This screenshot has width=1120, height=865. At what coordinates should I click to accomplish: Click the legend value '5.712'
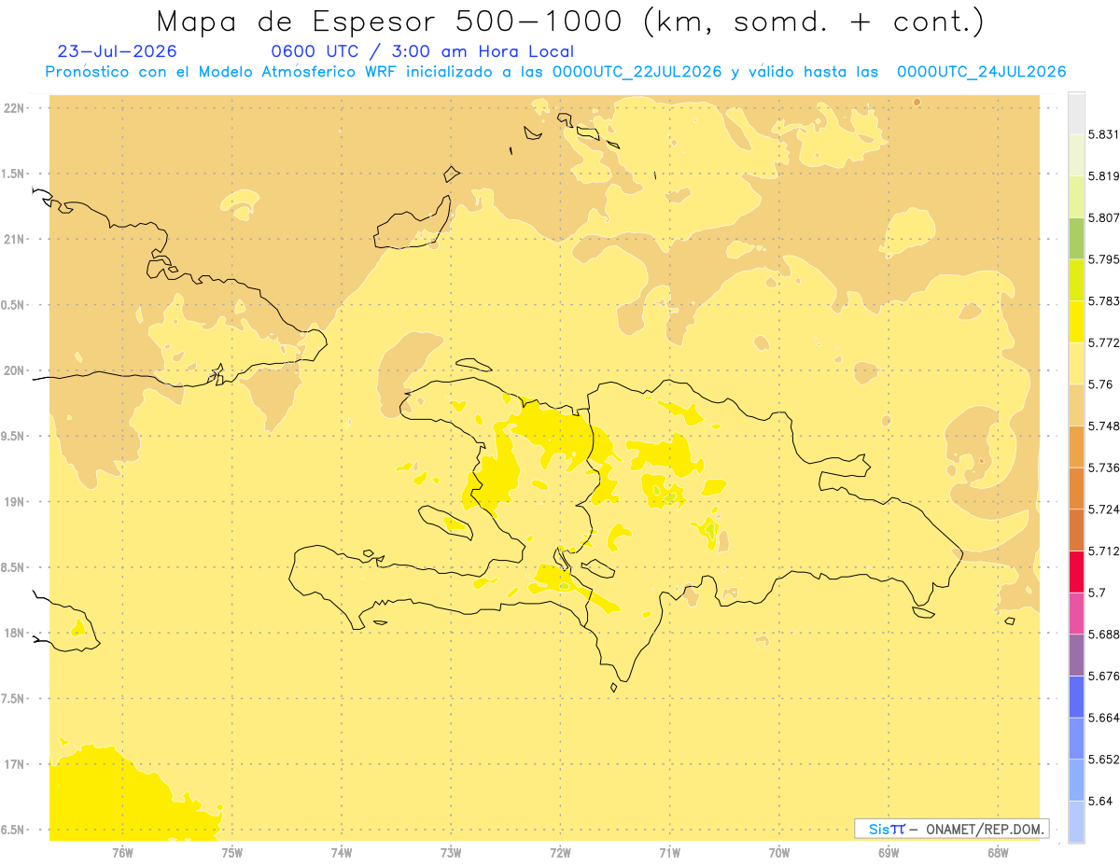point(1102,551)
